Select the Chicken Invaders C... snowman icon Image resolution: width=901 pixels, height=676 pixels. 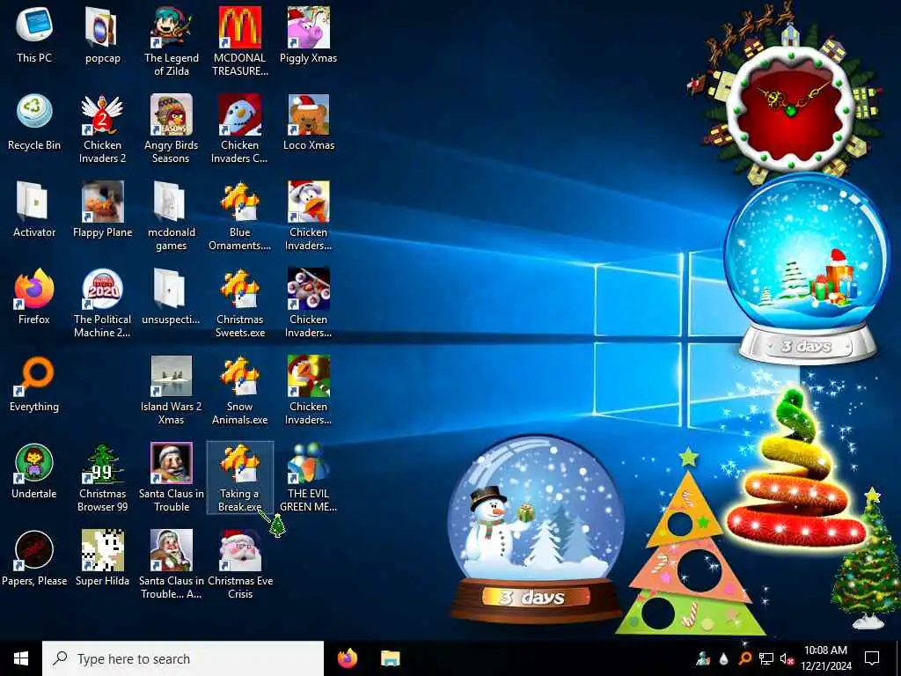point(239,129)
